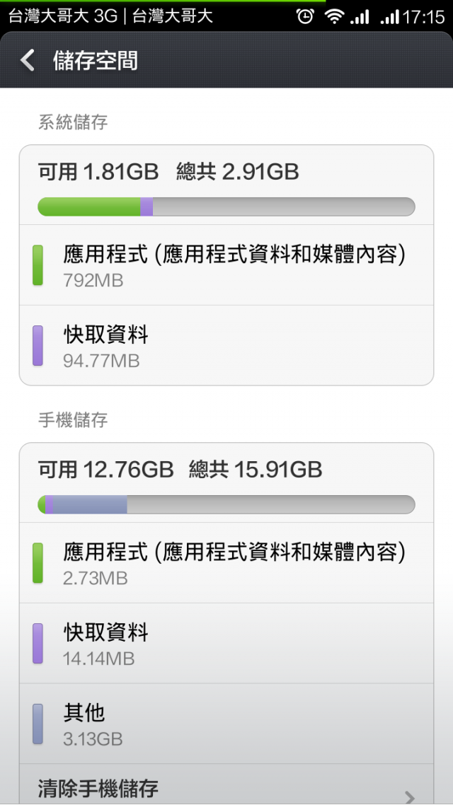Tap green swatch beside system 應用程式
The width and height of the screenshot is (453, 805).
(x=38, y=265)
